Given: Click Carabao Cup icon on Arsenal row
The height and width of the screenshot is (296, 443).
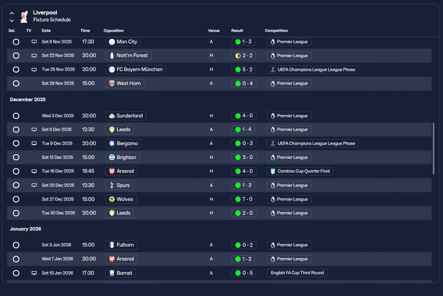Looking at the screenshot, I should click(273, 171).
